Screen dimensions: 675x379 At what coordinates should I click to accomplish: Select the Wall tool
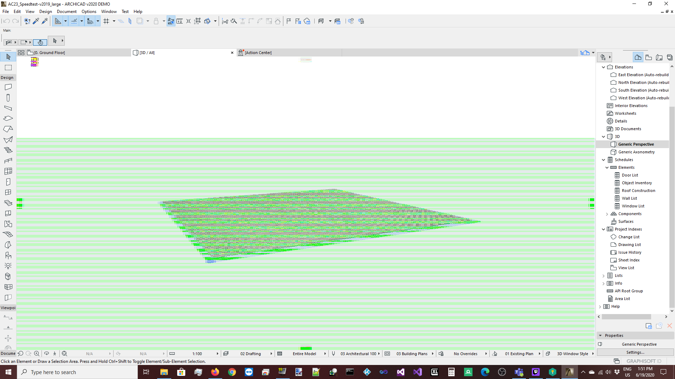(8, 87)
